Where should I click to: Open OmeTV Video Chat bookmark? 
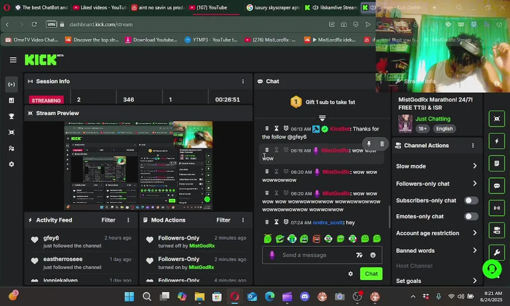pos(31,40)
